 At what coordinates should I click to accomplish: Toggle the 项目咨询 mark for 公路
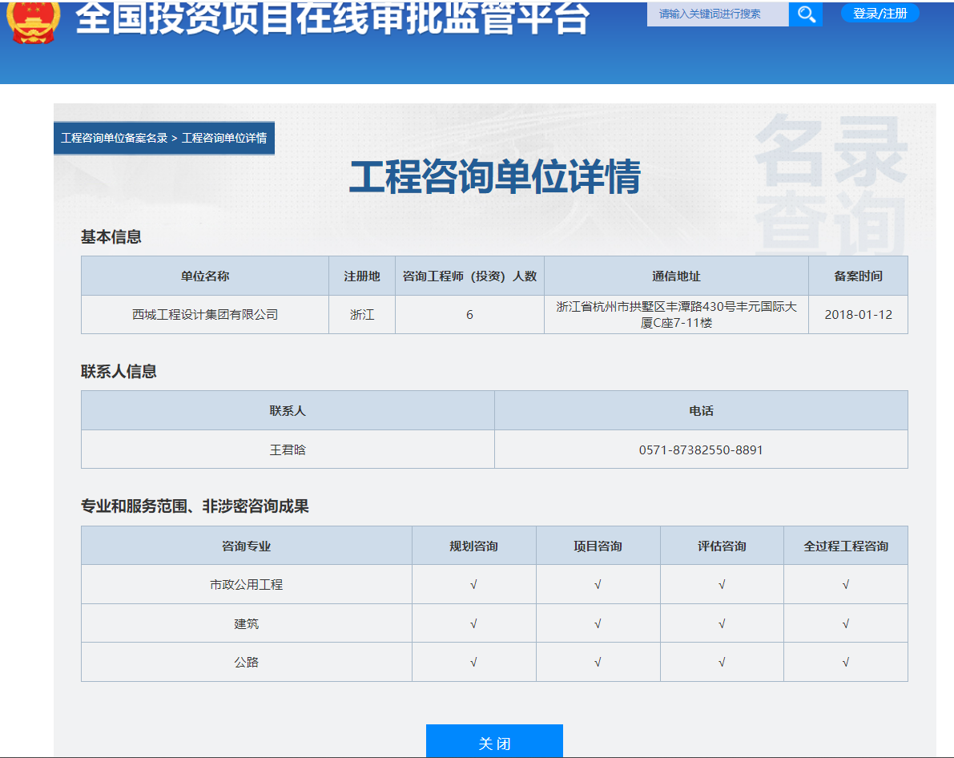pyautogui.click(x=598, y=662)
